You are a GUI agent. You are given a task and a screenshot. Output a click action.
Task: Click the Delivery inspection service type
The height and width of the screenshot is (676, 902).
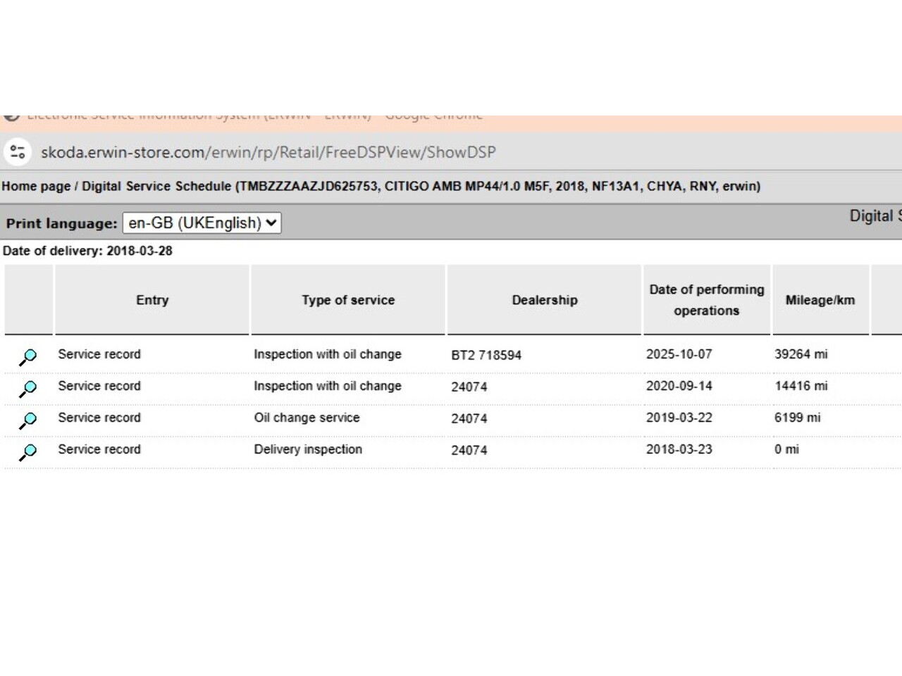308,449
